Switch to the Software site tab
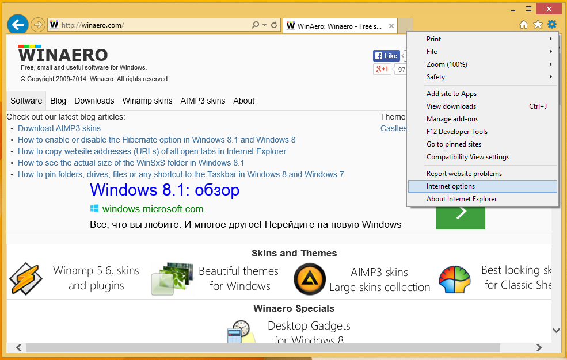Image resolution: width=567 pixels, height=360 pixels. [26, 101]
